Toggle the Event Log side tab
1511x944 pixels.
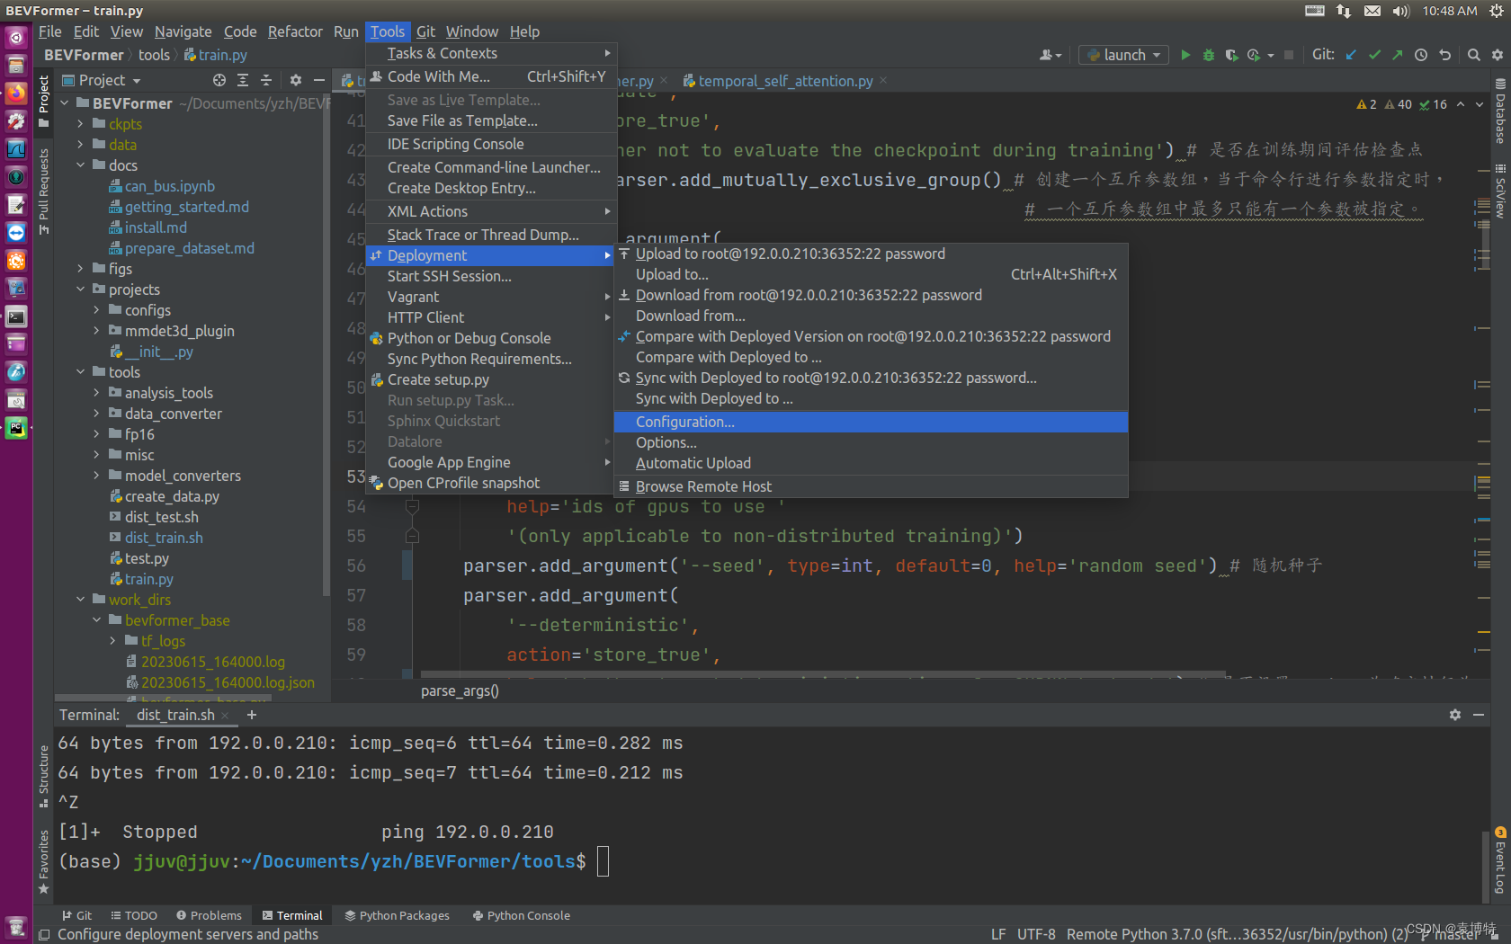[x=1500, y=861]
